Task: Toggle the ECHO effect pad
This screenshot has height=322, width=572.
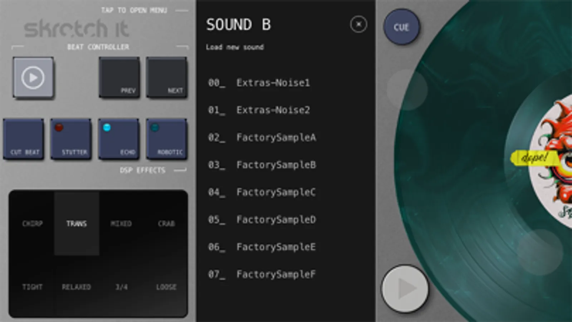Action: pos(119,139)
